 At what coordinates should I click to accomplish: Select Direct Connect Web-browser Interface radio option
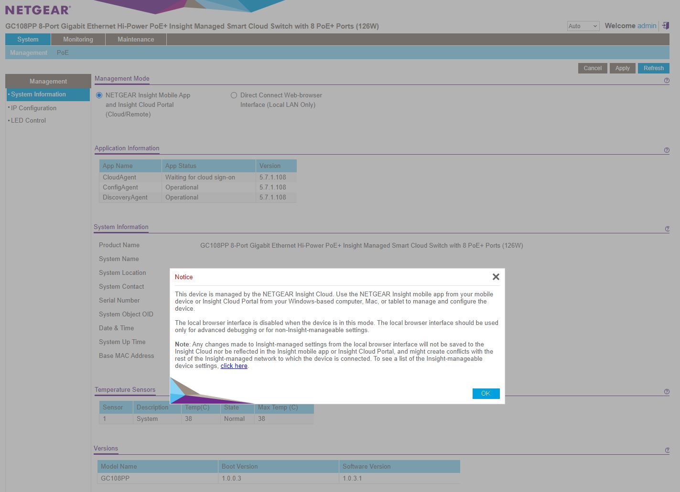tap(234, 95)
